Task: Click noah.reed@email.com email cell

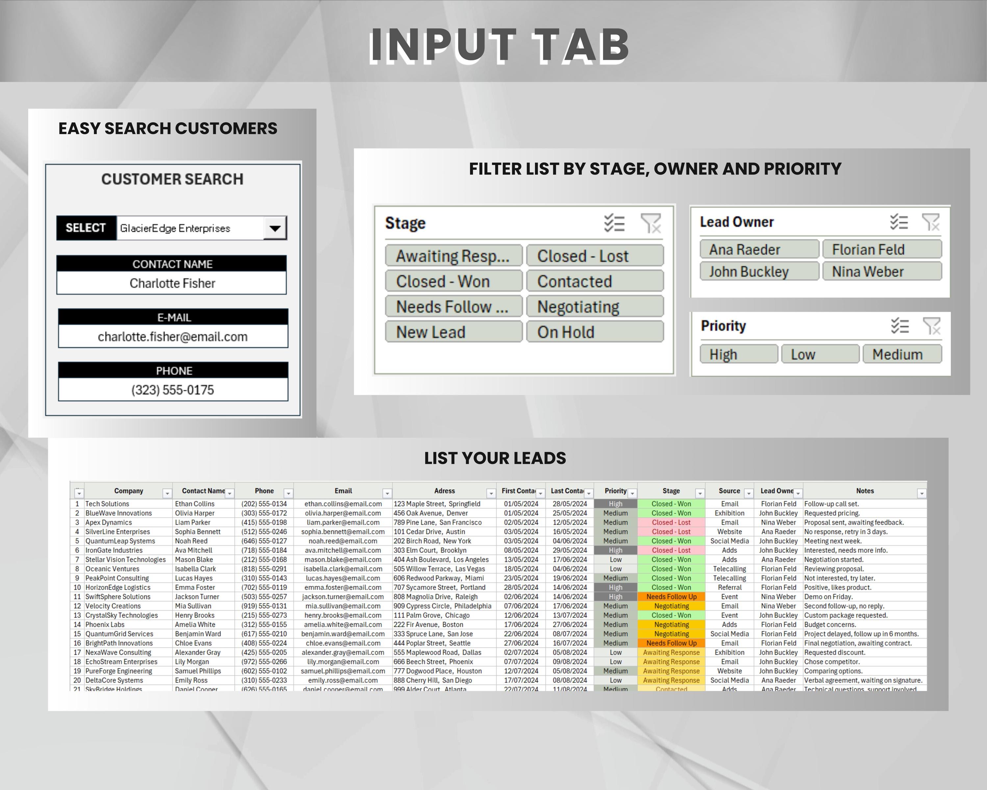Action: tap(343, 541)
